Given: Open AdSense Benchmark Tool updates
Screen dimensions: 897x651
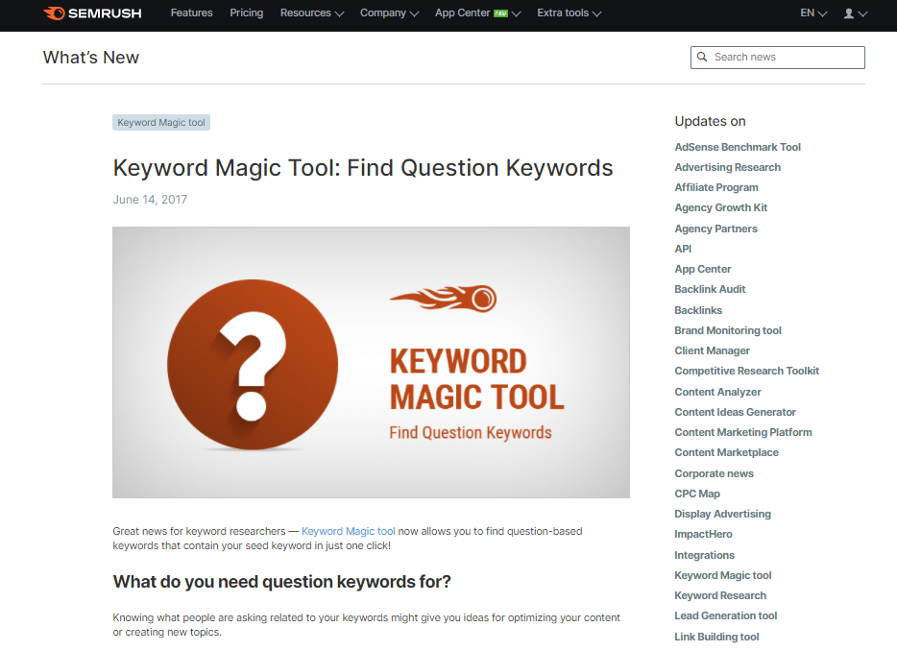Looking at the screenshot, I should (738, 147).
